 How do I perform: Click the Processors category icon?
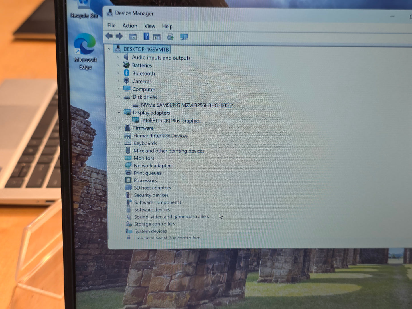128,180
